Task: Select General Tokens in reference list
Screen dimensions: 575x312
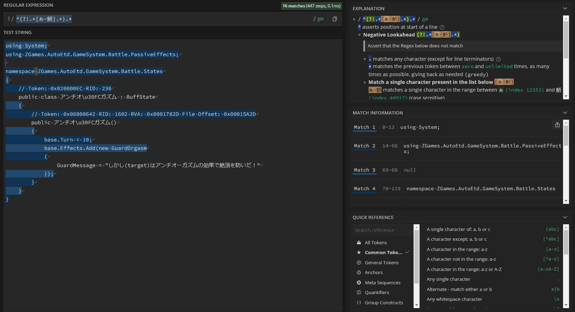Action: point(382,263)
